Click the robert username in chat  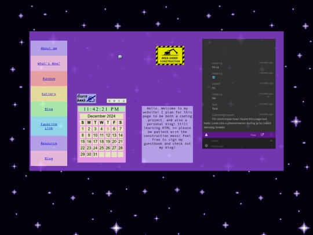click(x=216, y=84)
